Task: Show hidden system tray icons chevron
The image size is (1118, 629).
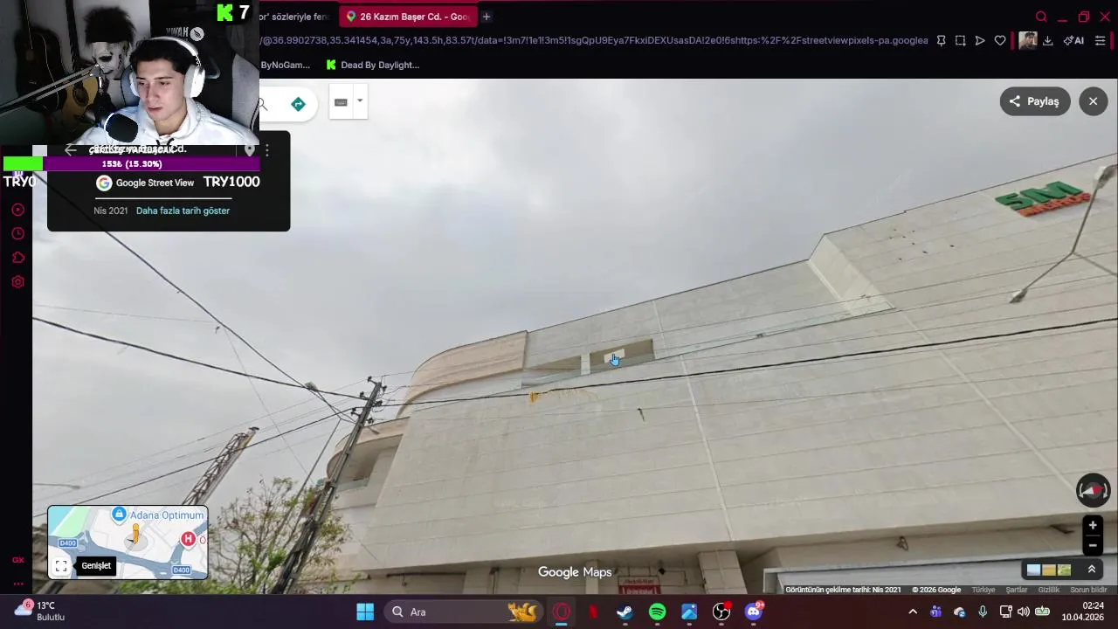Action: coord(913,612)
